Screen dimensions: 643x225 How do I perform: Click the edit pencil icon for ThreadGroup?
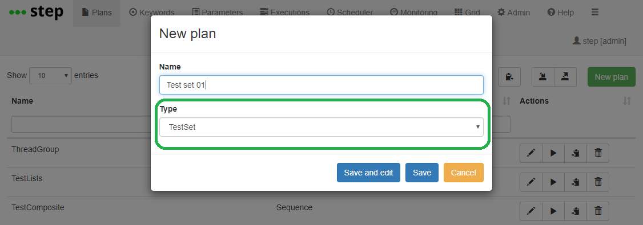[x=531, y=153]
